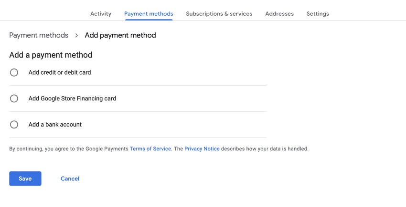Select the Payment methods tab

(149, 14)
